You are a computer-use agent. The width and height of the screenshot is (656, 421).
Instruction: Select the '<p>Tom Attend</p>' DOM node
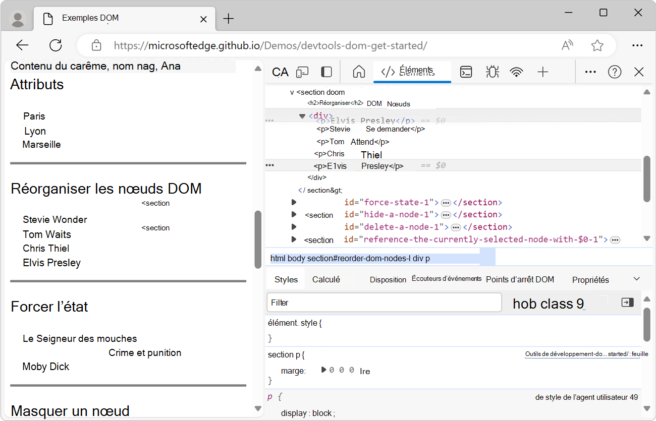coord(353,142)
